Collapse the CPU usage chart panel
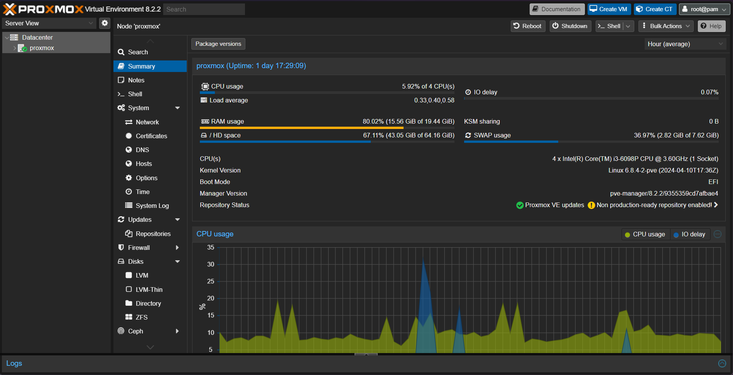This screenshot has height=375, width=733. [x=718, y=234]
